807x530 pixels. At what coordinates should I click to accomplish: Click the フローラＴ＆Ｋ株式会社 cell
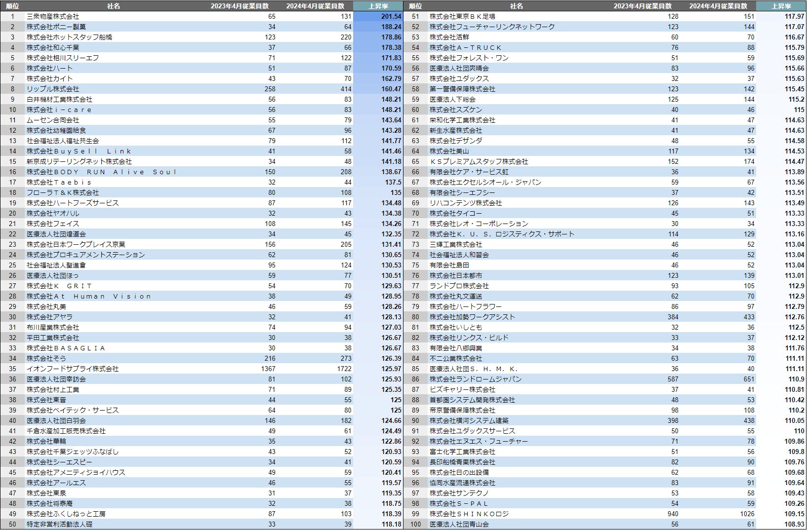pos(114,192)
